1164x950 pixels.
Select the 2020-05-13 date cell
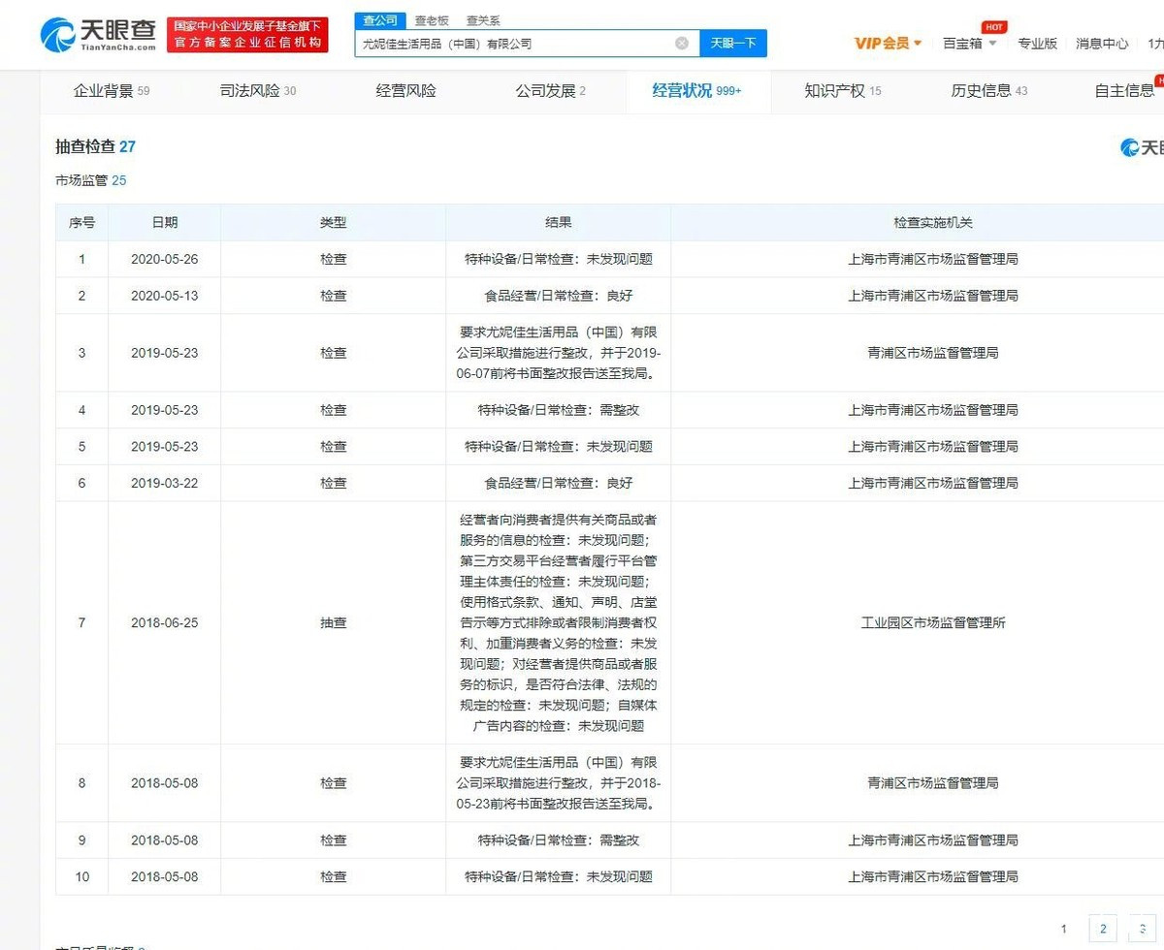click(164, 296)
